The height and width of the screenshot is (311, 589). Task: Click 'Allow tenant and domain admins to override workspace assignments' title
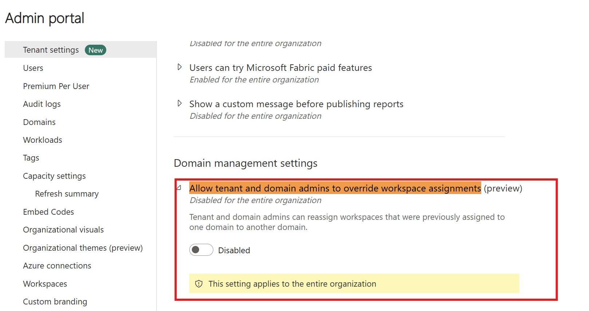pos(335,188)
